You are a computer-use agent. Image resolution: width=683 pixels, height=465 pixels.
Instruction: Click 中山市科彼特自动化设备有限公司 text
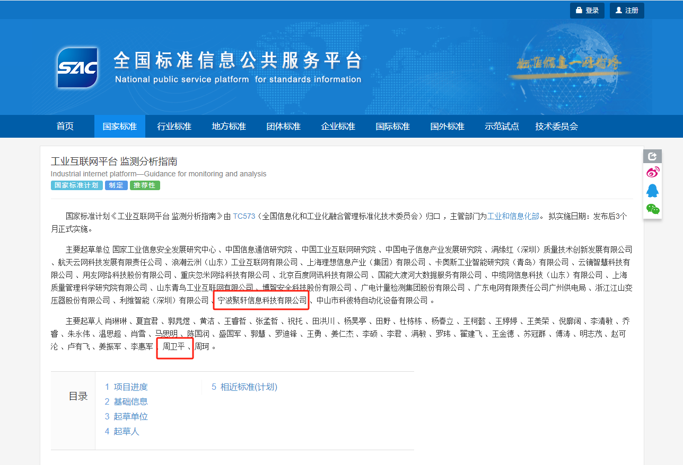tap(372, 301)
